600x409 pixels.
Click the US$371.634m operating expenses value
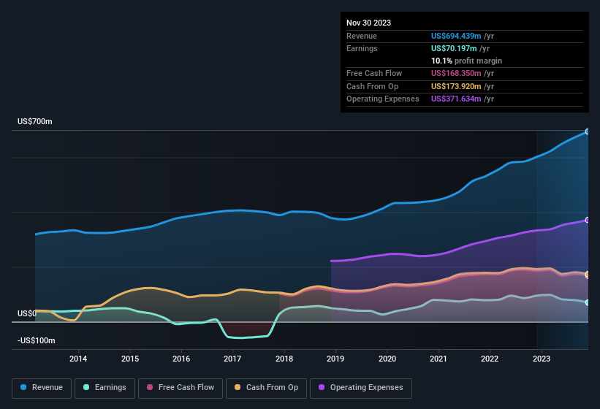point(456,99)
